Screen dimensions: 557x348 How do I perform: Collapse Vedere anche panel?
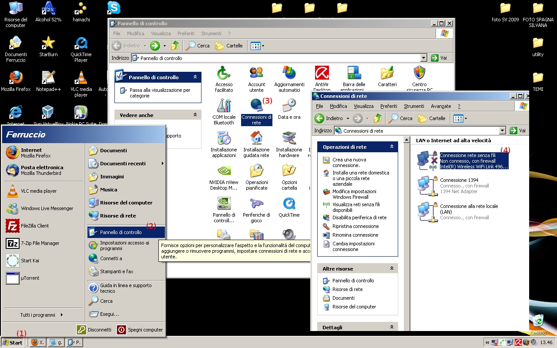coord(195,115)
